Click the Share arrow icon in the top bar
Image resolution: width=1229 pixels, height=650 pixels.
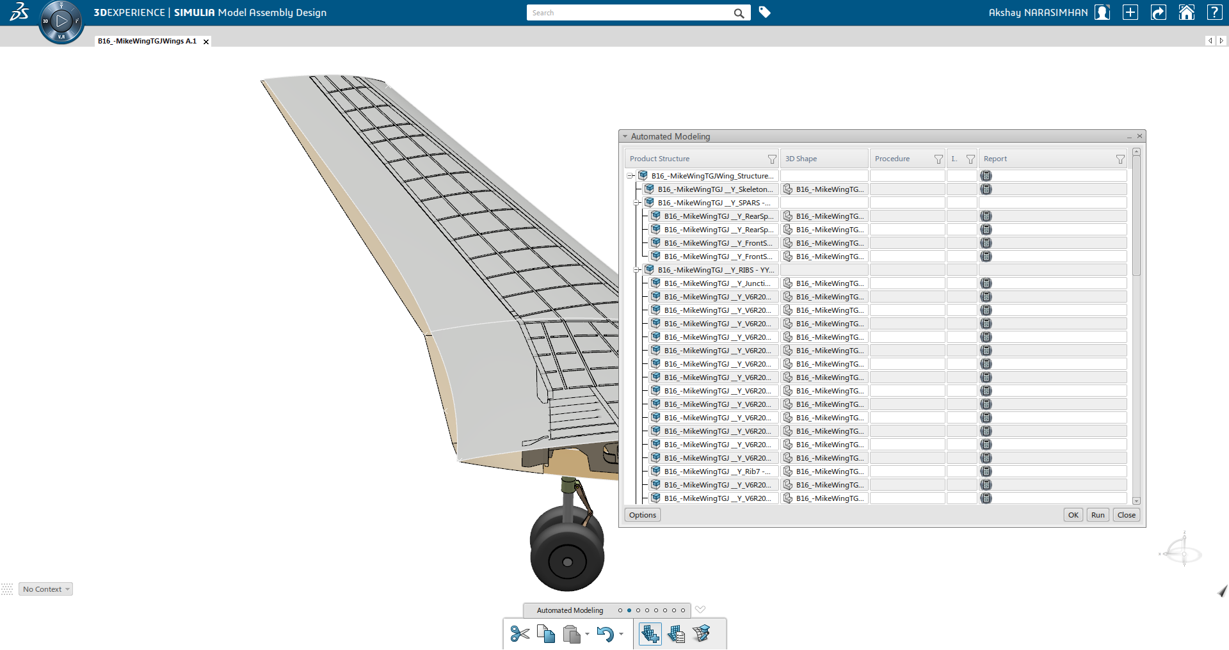[1158, 13]
